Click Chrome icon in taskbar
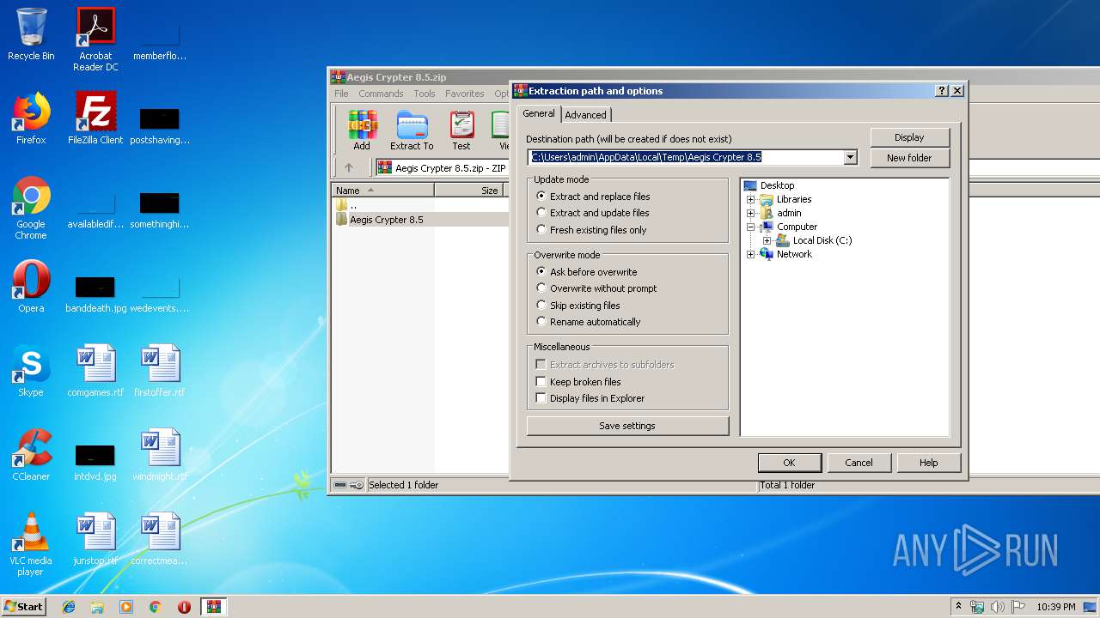Image resolution: width=1100 pixels, height=618 pixels. coord(156,607)
